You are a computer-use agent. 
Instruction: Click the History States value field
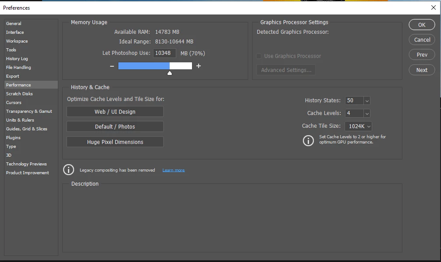click(354, 100)
